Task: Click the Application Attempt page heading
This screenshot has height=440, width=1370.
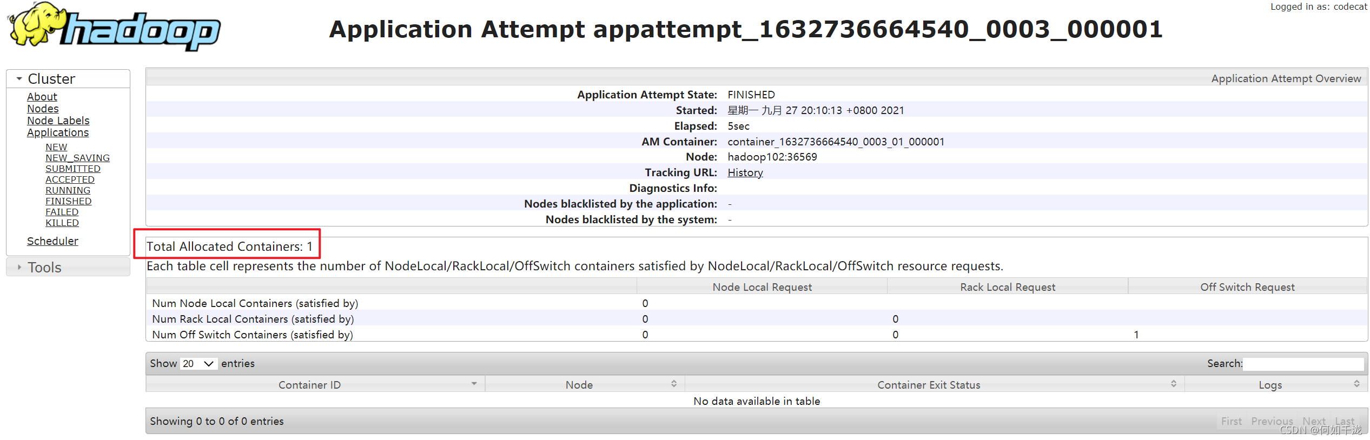Action: point(746,29)
